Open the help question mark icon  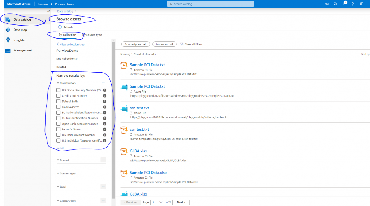coord(353,4)
